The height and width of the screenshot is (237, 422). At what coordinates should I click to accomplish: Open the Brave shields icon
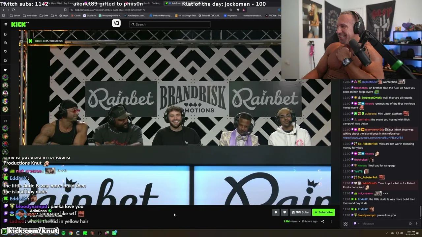238,10
